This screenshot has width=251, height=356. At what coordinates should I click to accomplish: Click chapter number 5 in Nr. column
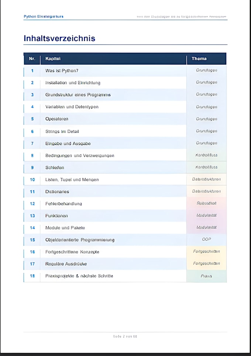click(32, 119)
